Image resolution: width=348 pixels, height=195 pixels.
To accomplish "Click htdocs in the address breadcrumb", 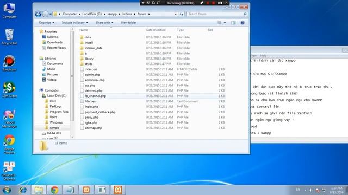I will click(x=127, y=14).
